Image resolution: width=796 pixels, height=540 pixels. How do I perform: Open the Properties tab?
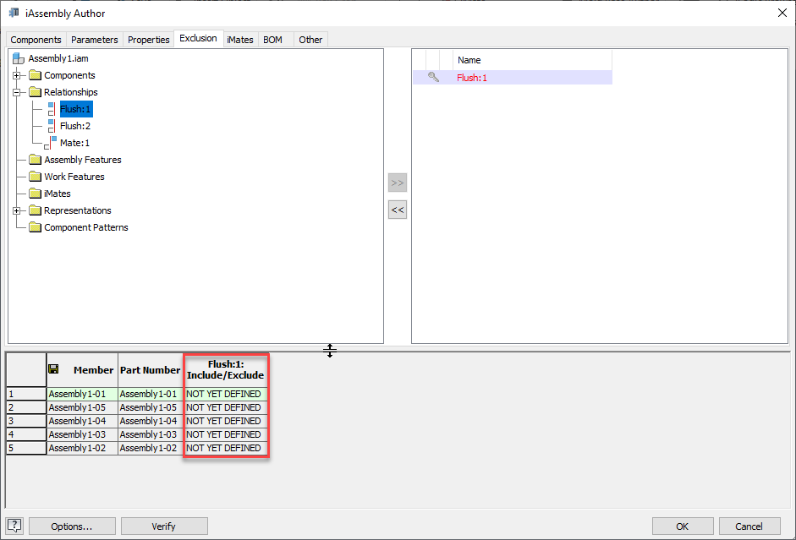148,40
